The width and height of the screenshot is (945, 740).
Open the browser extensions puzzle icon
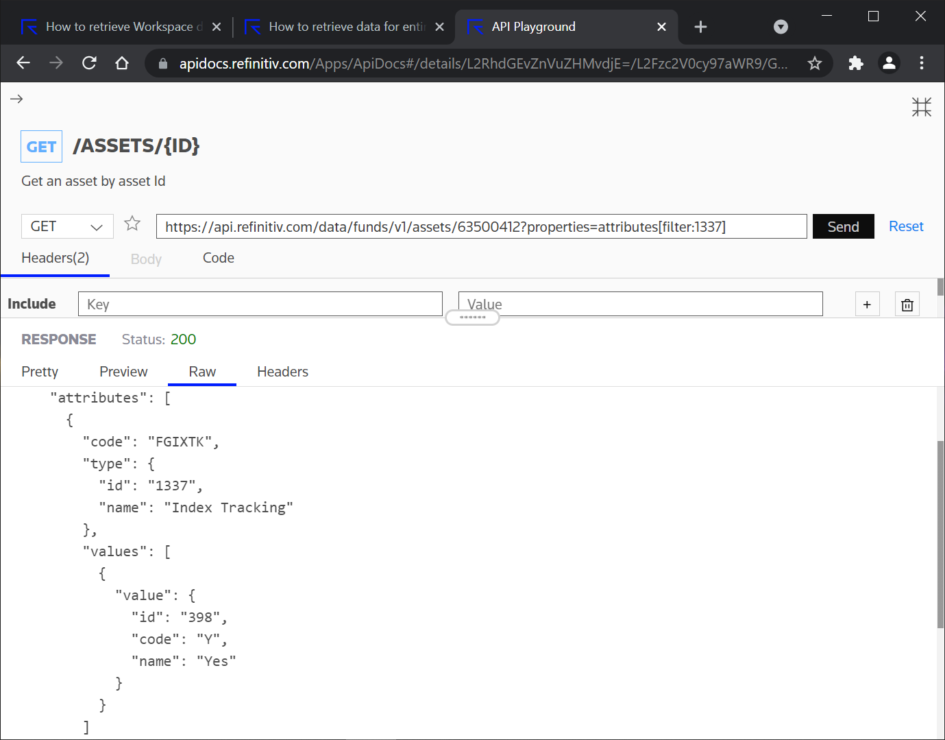click(x=855, y=63)
